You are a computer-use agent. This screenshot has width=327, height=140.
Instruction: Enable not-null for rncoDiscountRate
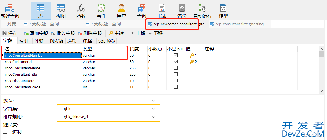click(x=176, y=80)
